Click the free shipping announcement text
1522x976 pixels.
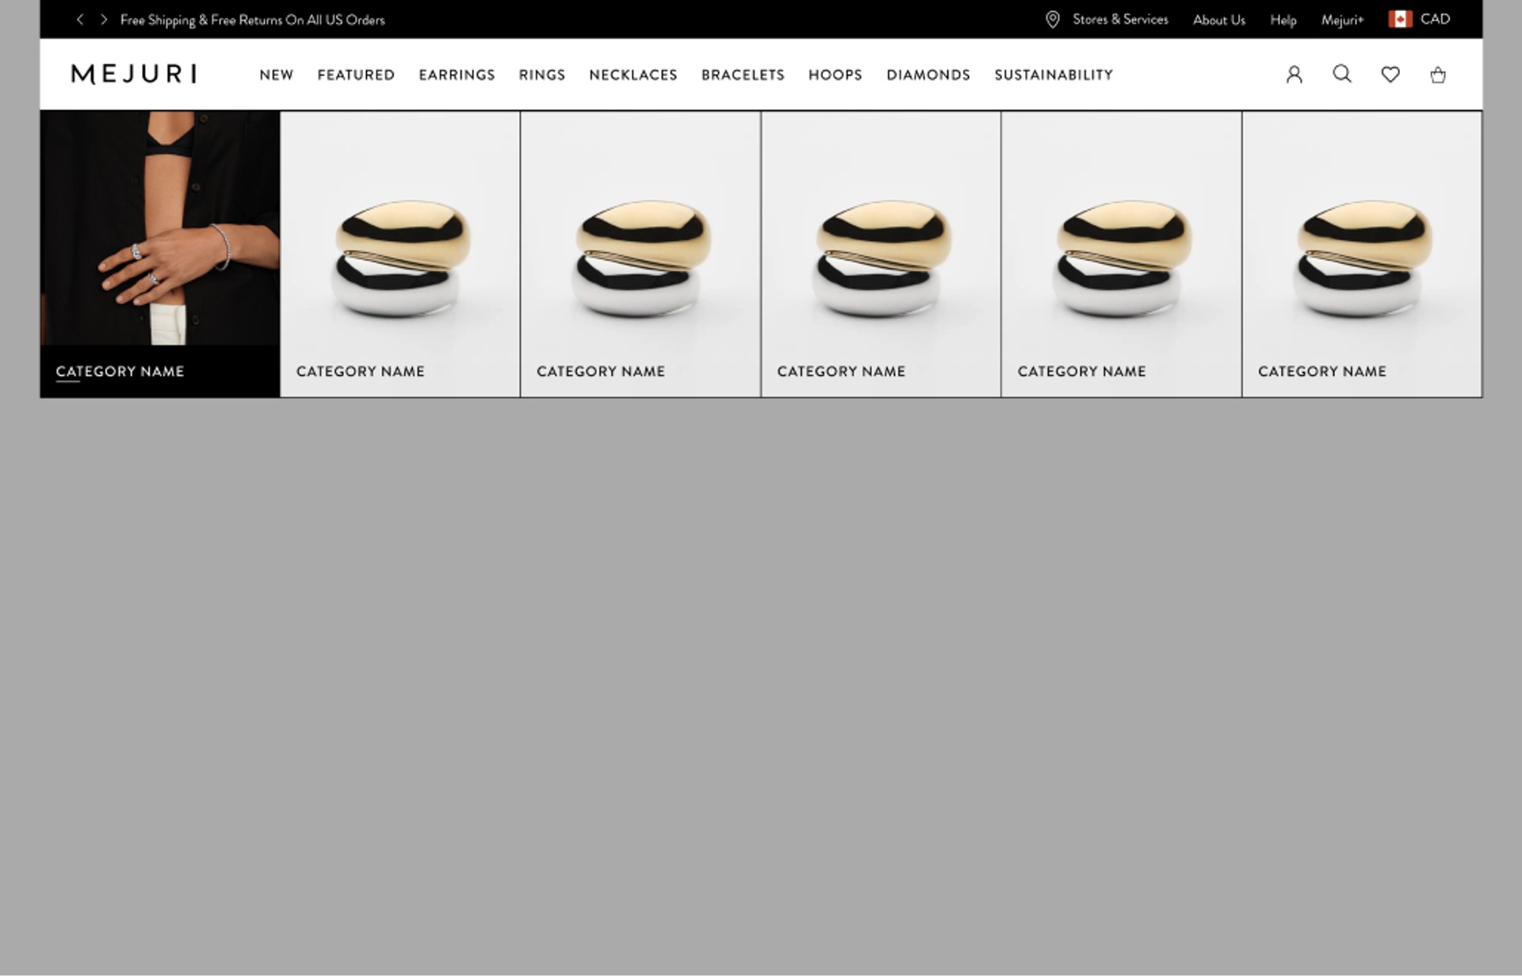click(252, 20)
